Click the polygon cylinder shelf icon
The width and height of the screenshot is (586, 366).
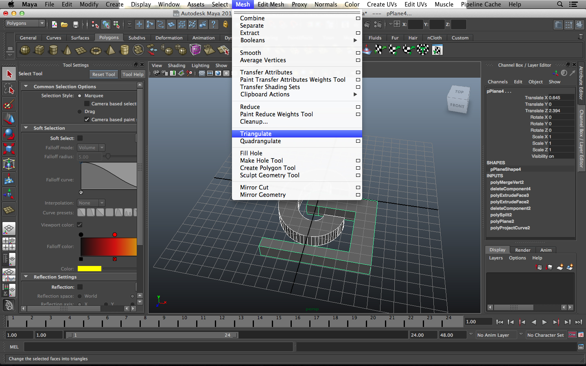pos(53,50)
